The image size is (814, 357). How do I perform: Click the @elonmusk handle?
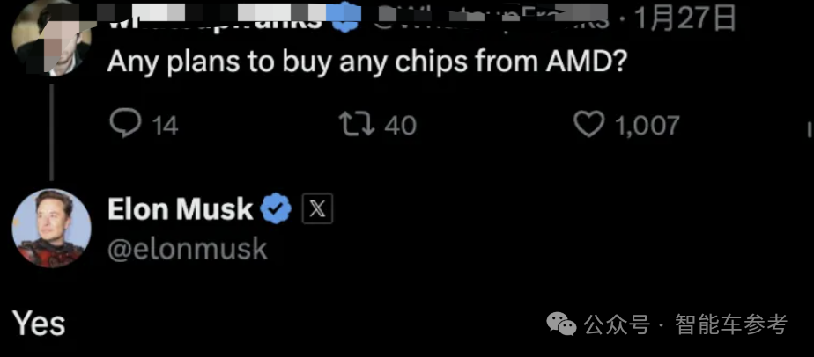(x=187, y=249)
